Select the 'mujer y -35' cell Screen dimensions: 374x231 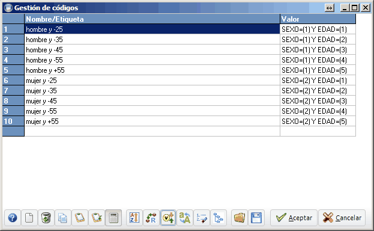tap(152, 91)
